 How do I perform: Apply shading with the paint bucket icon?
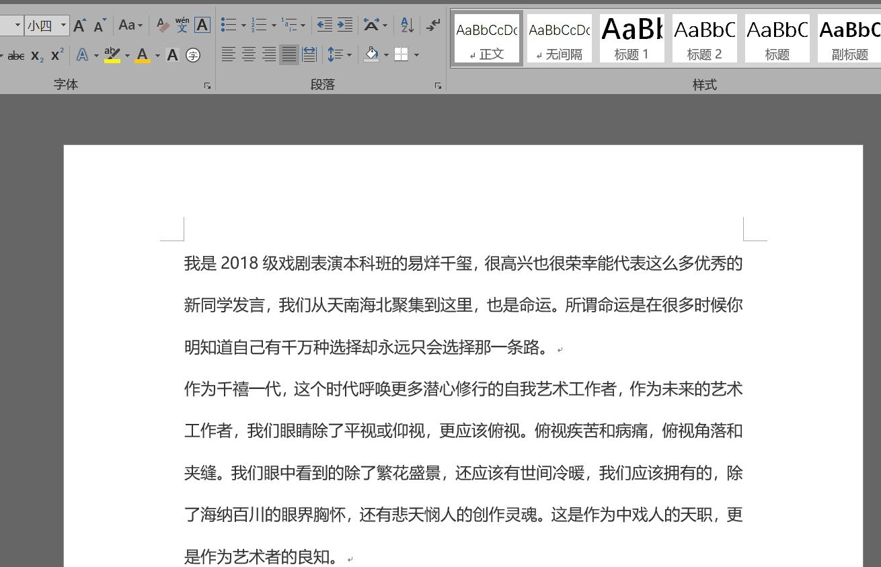point(372,54)
